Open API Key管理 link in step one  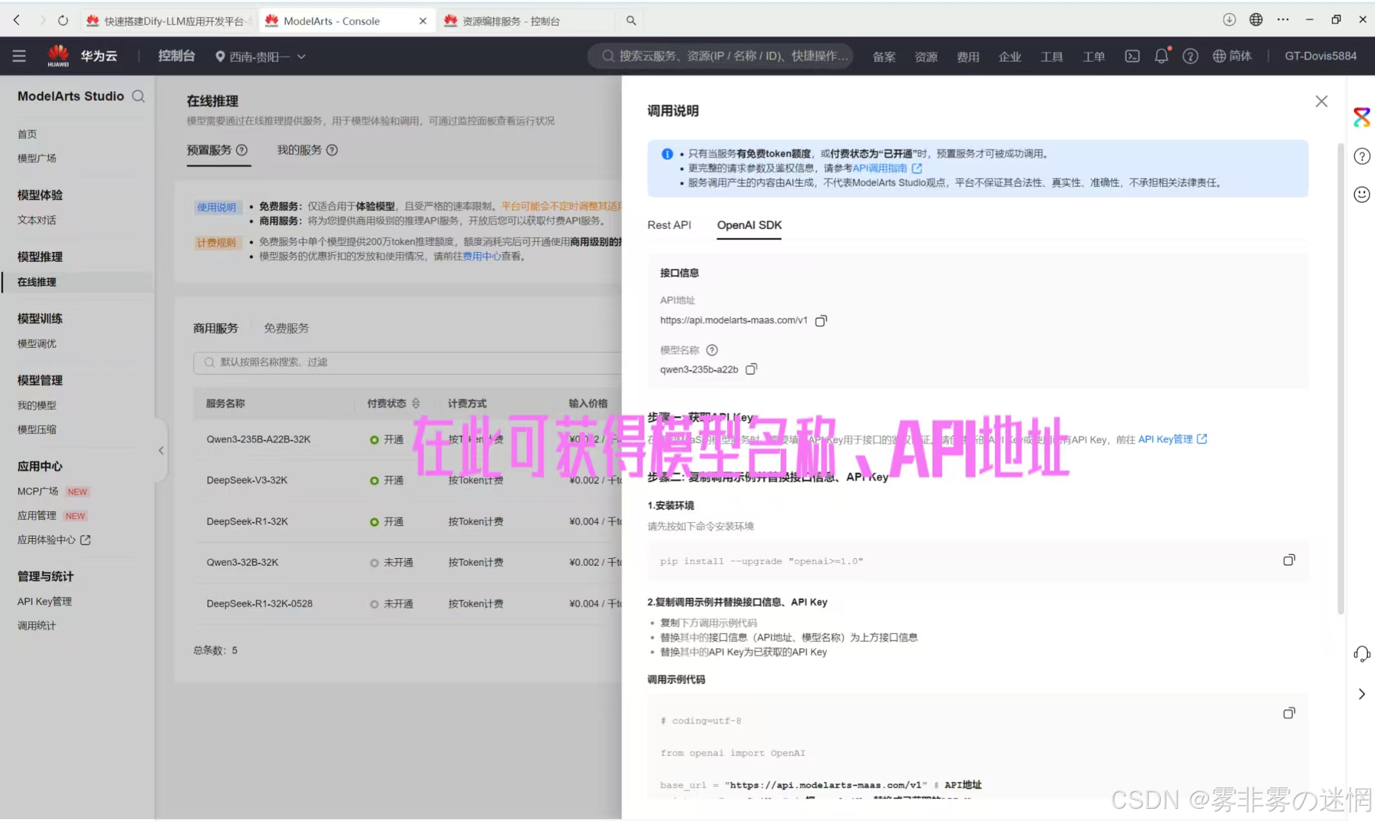[1172, 439]
